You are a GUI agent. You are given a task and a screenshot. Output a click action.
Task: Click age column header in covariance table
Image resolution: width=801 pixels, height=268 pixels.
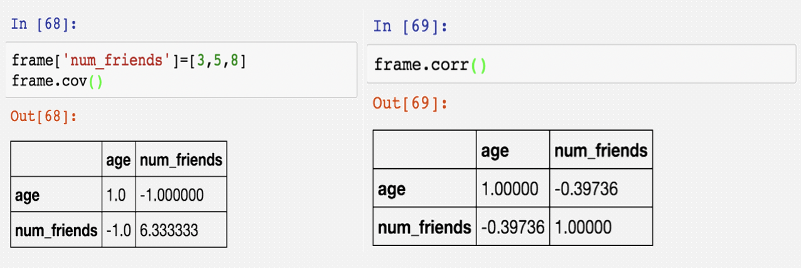coord(117,160)
